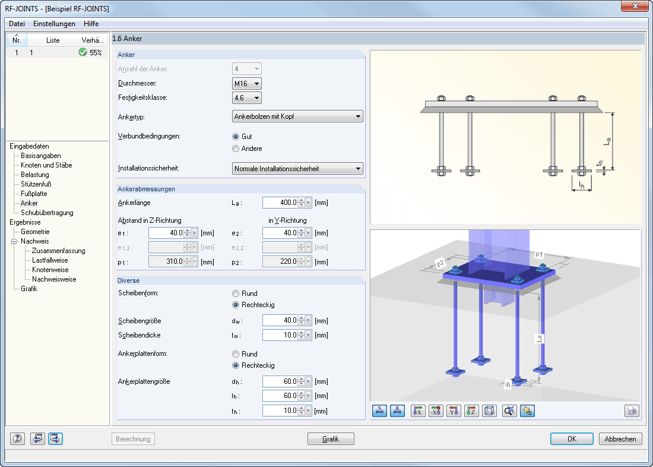Click the Grafik button
This screenshot has height=467, width=653.
pyautogui.click(x=331, y=438)
